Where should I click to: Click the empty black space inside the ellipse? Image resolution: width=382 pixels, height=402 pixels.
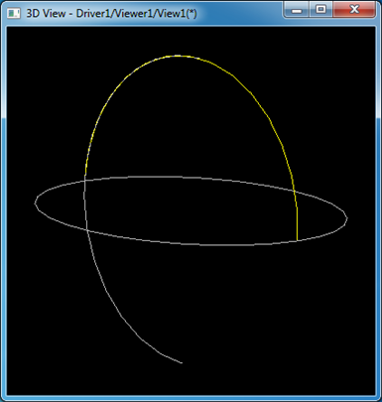(x=191, y=211)
